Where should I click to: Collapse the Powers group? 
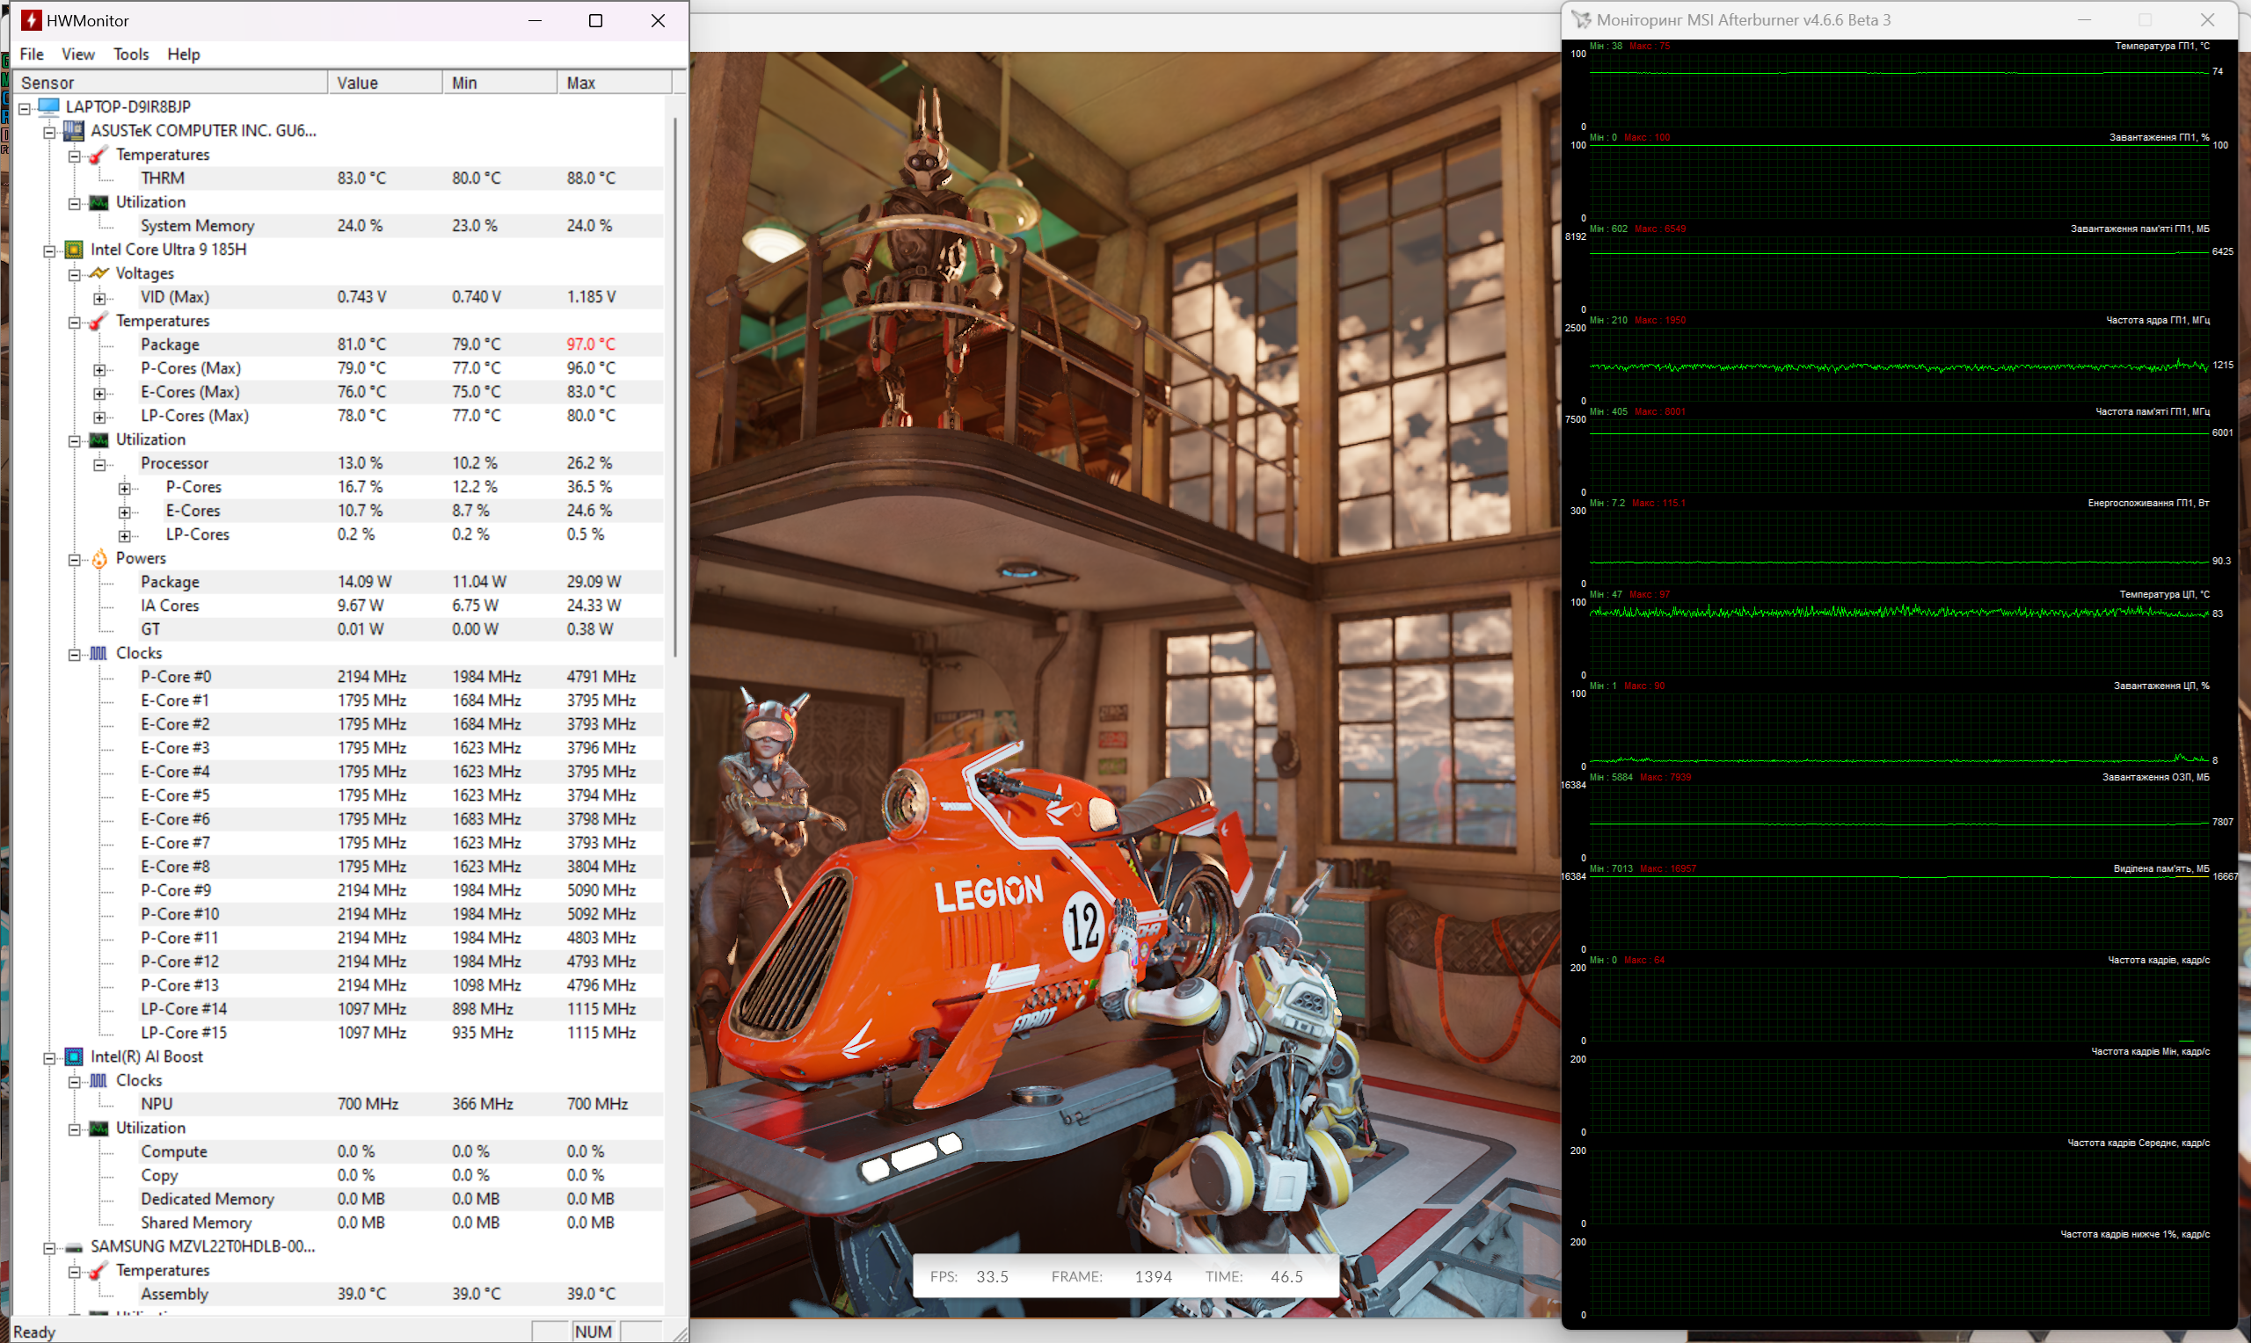[x=74, y=559]
